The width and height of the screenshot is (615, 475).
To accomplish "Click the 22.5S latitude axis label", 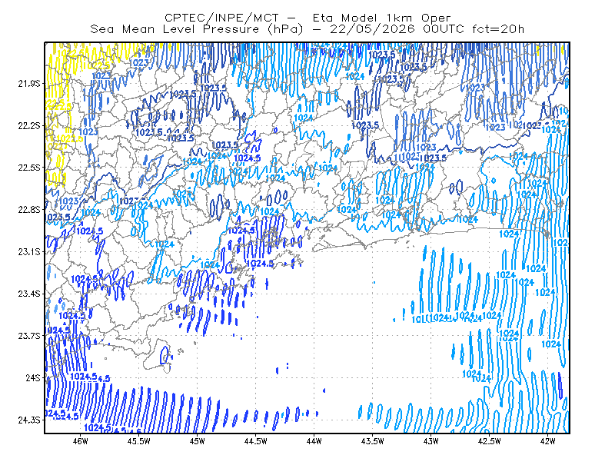I will click(x=29, y=168).
